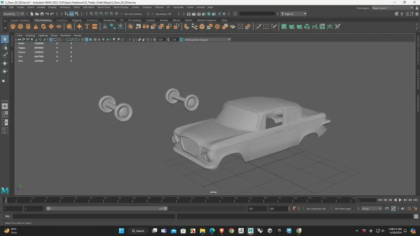
Task: Open the scene folder icon in status line
Action: point(37,14)
